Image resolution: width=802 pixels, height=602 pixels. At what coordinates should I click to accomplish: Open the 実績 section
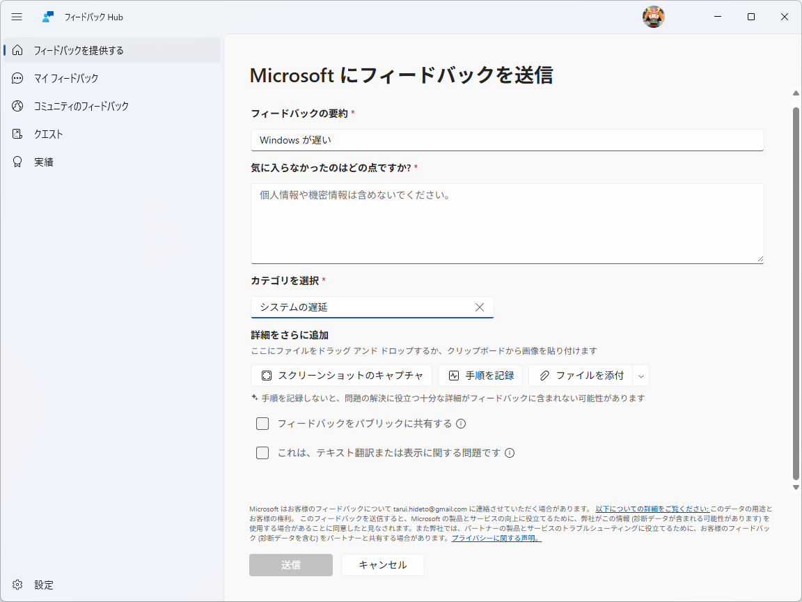(x=112, y=162)
